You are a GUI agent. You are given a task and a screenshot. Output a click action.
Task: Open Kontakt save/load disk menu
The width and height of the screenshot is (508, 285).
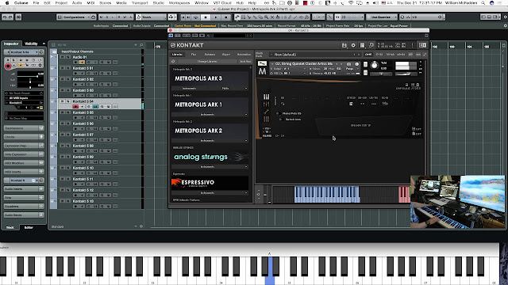click(x=344, y=45)
